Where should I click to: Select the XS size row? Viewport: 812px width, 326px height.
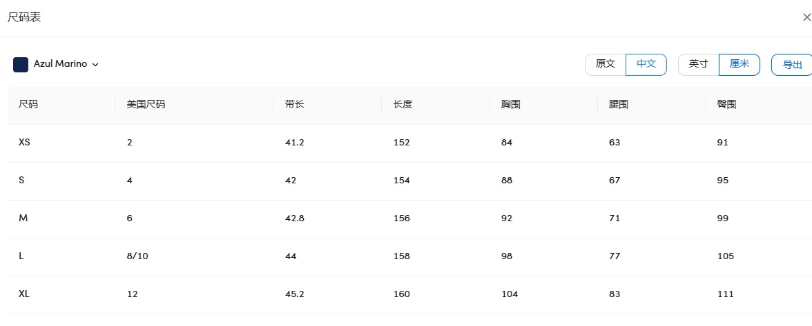pos(25,143)
